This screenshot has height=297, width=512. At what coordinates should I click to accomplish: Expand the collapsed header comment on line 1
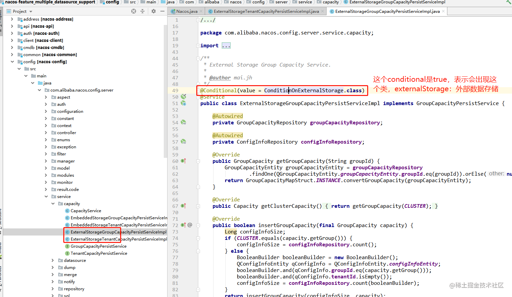[x=198, y=20]
